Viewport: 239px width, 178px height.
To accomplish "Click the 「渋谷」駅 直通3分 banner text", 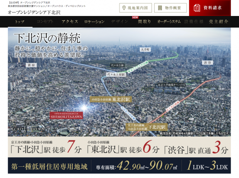I will tap(196, 147).
